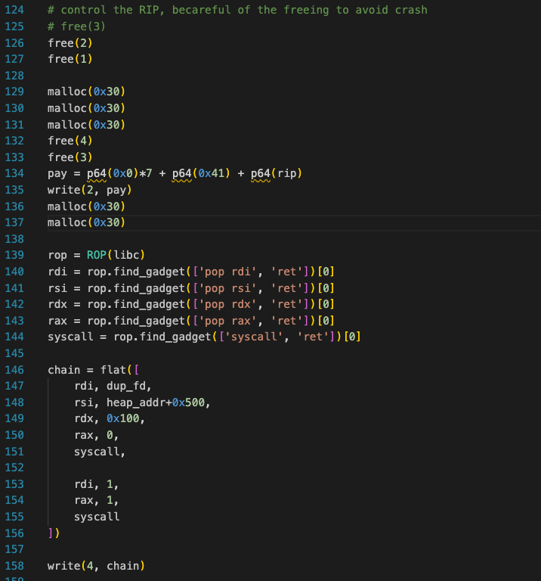Image resolution: width=541 pixels, height=581 pixels.
Task: Click 'malloc(0x30)' on highlighted line 137
Action: (87, 222)
